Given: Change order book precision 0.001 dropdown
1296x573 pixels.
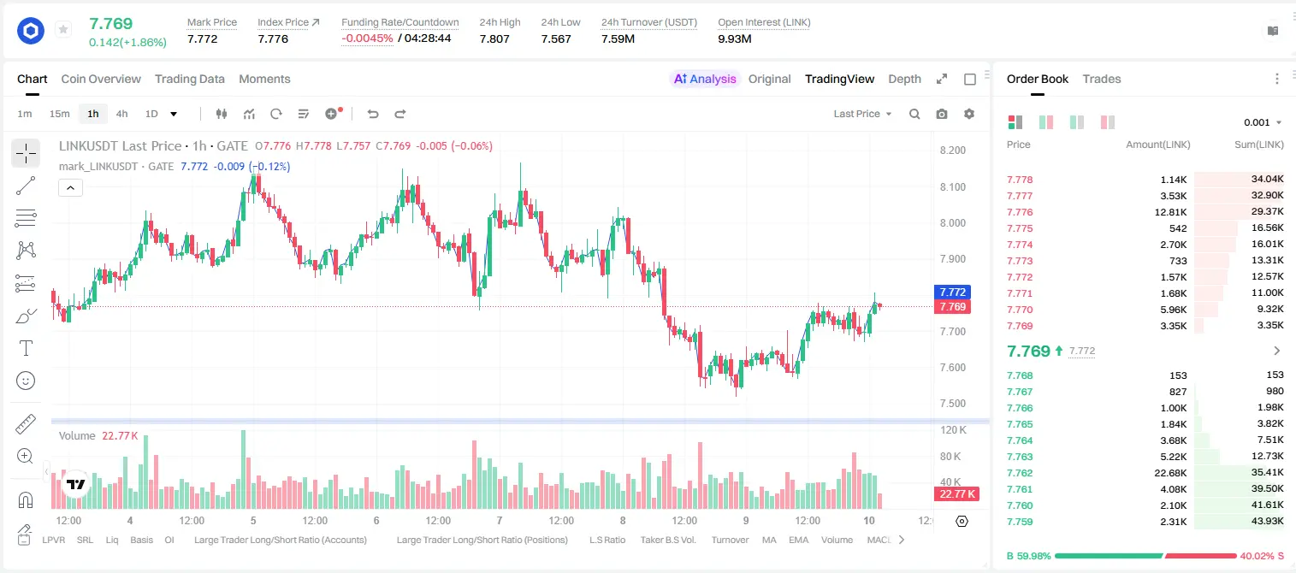Looking at the screenshot, I should tap(1263, 122).
